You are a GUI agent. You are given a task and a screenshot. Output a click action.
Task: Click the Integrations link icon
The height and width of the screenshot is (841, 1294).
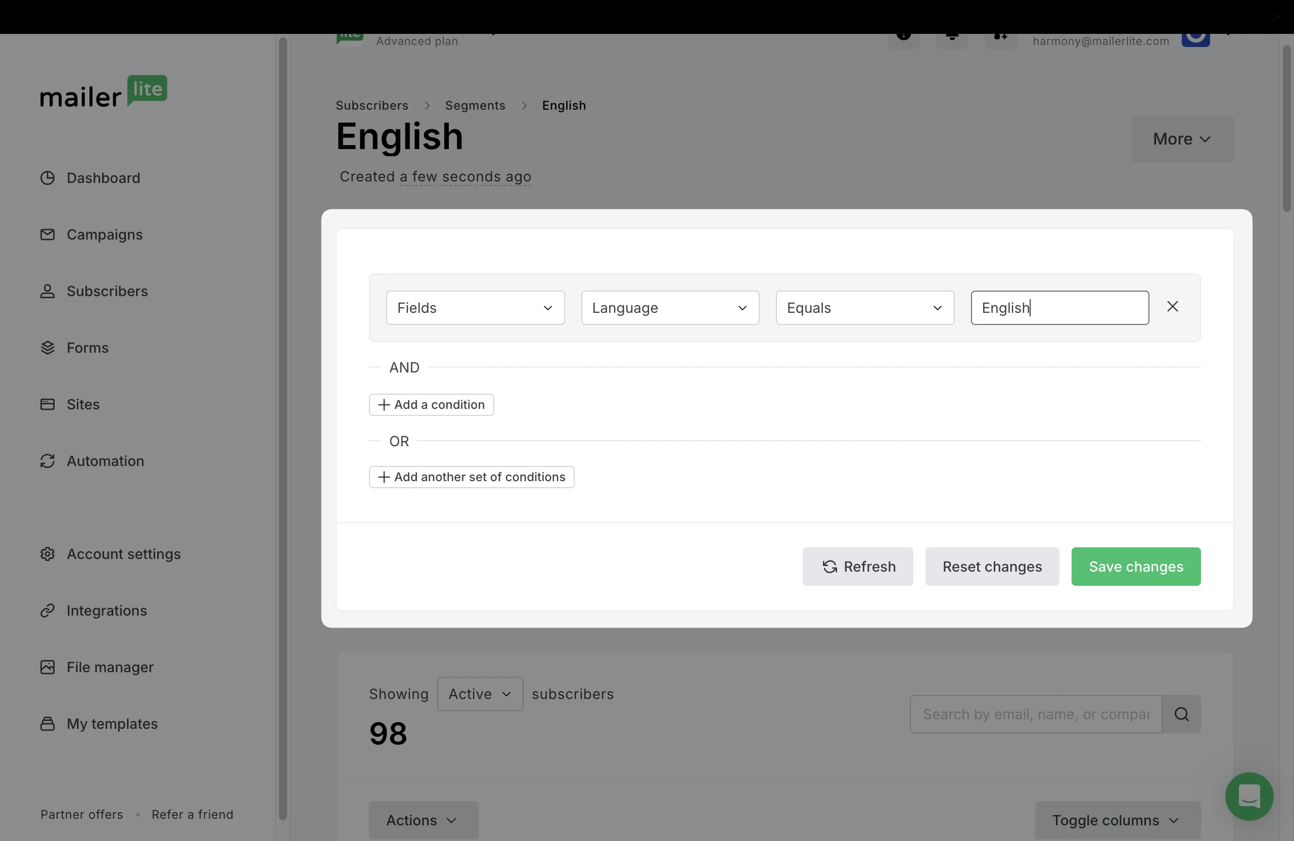pos(48,611)
